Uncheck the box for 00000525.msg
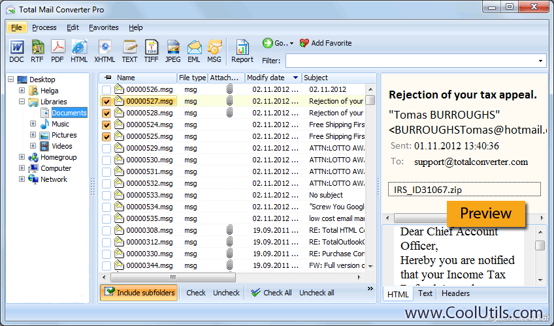Screen dimensions: 554x326 click(106, 137)
